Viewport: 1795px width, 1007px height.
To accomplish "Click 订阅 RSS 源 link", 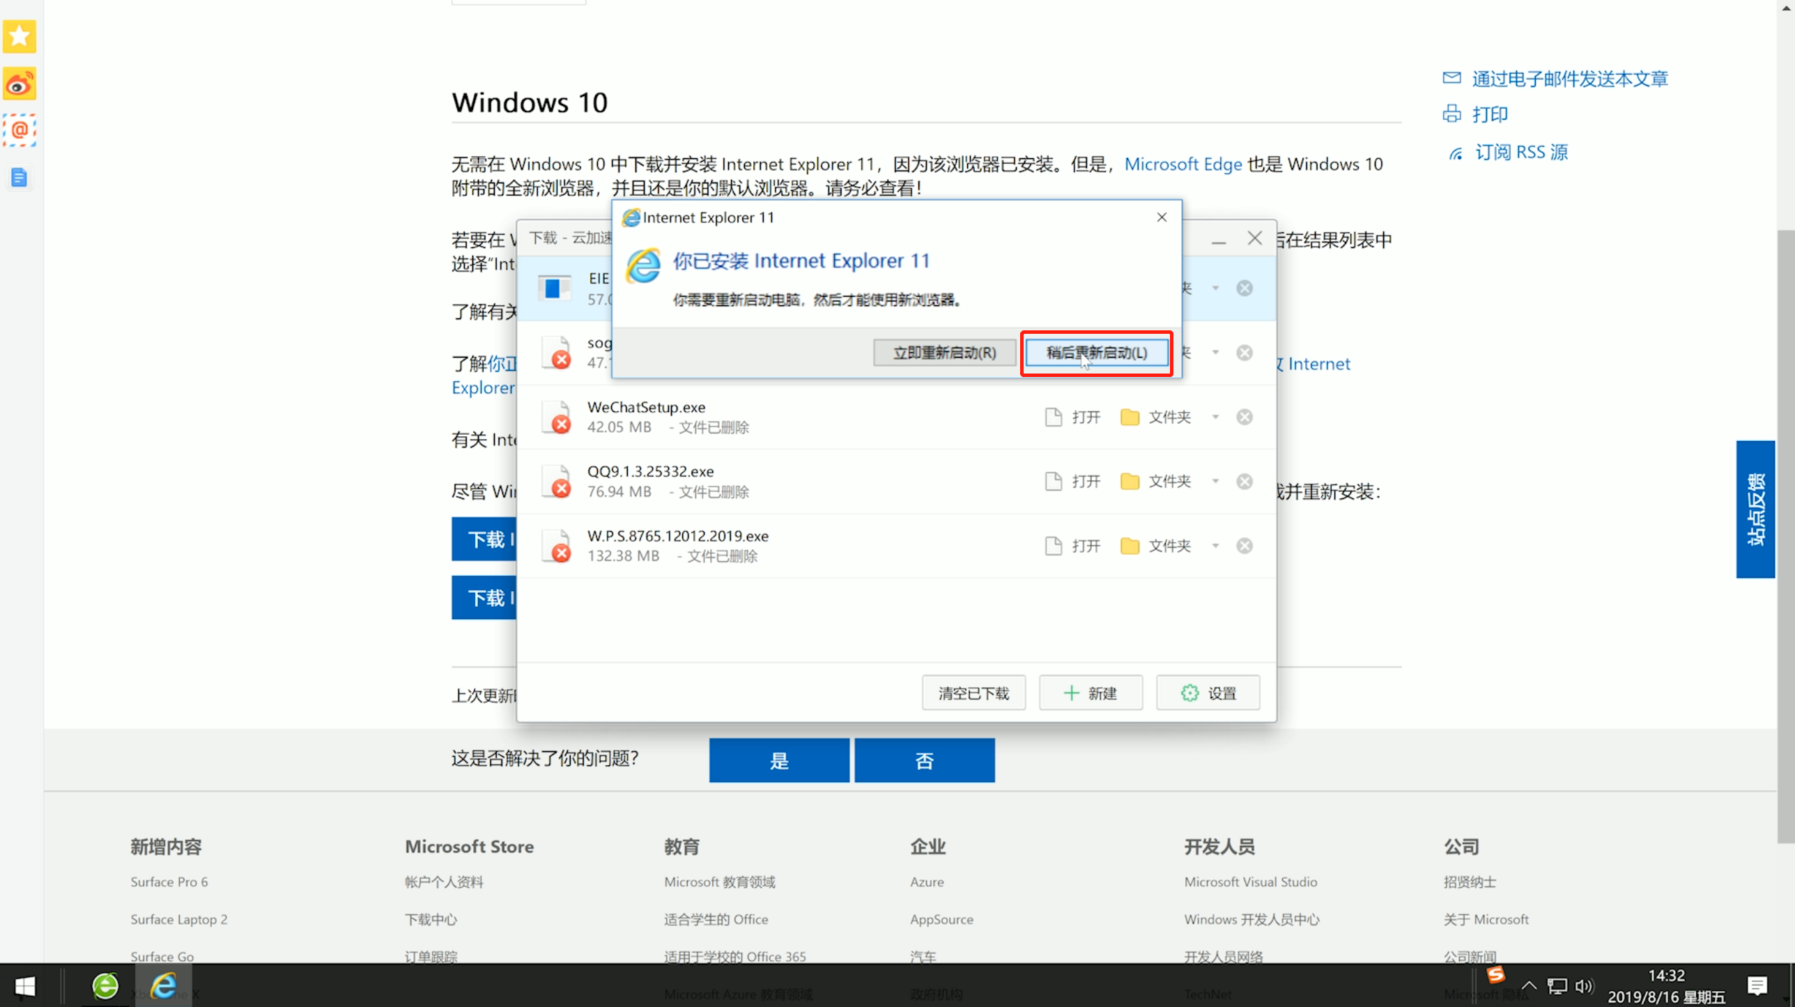I will [x=1522, y=153].
